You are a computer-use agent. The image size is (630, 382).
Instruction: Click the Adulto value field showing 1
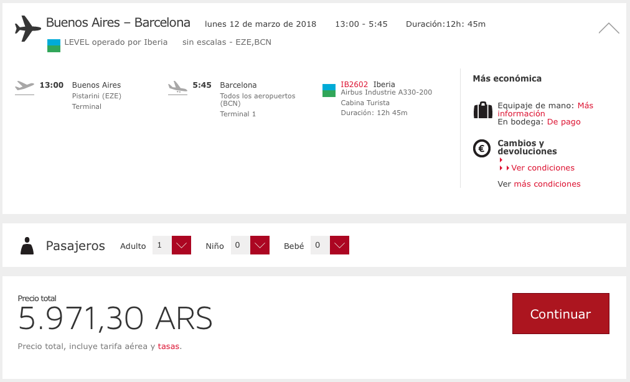click(162, 245)
